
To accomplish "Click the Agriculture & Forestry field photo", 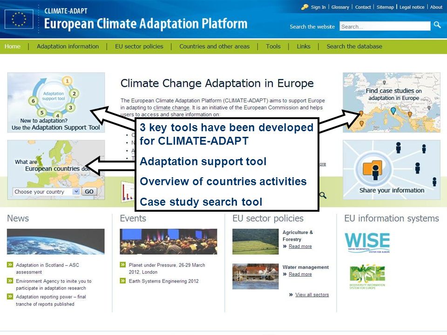I will click(256, 241).
